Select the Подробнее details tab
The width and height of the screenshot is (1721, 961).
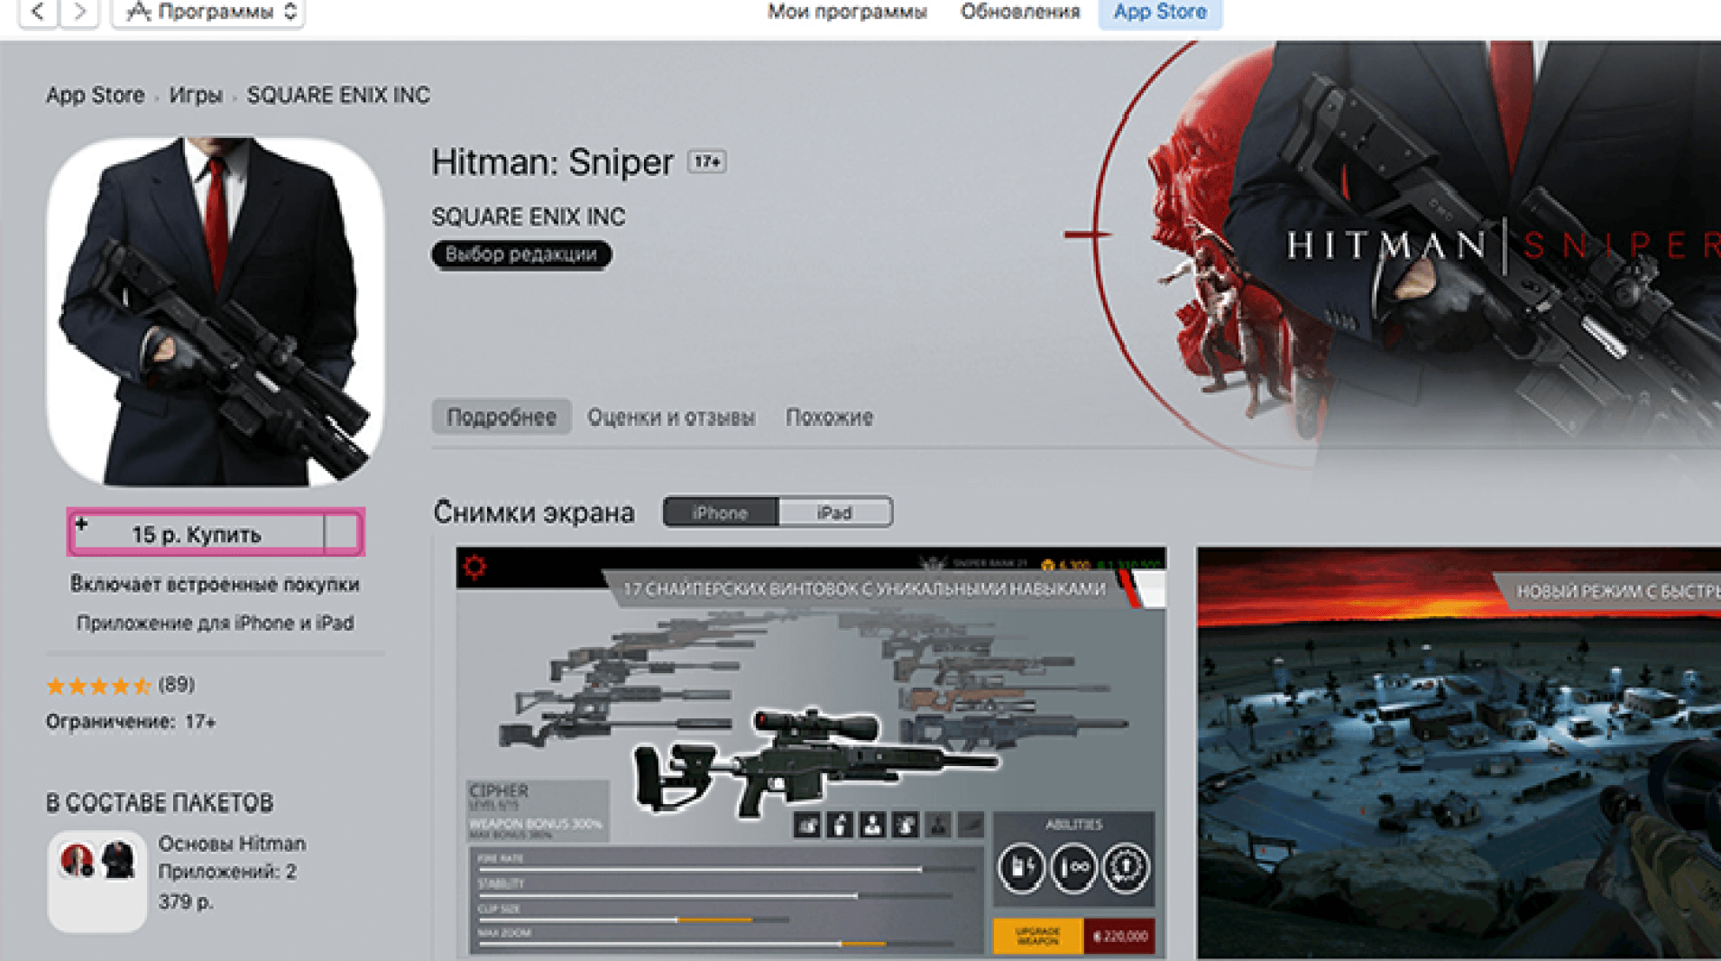tap(502, 417)
